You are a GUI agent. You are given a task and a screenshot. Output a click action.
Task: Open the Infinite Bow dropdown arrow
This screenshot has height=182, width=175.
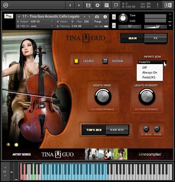tap(164, 62)
